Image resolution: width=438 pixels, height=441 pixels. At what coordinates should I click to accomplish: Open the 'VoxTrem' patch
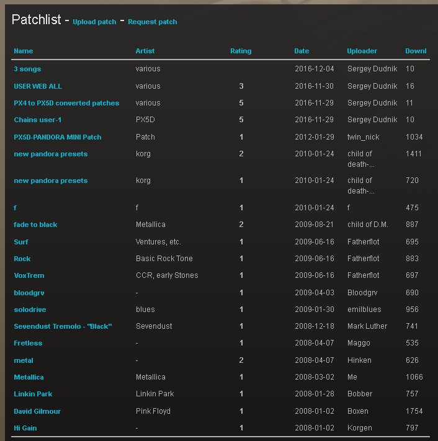(29, 275)
